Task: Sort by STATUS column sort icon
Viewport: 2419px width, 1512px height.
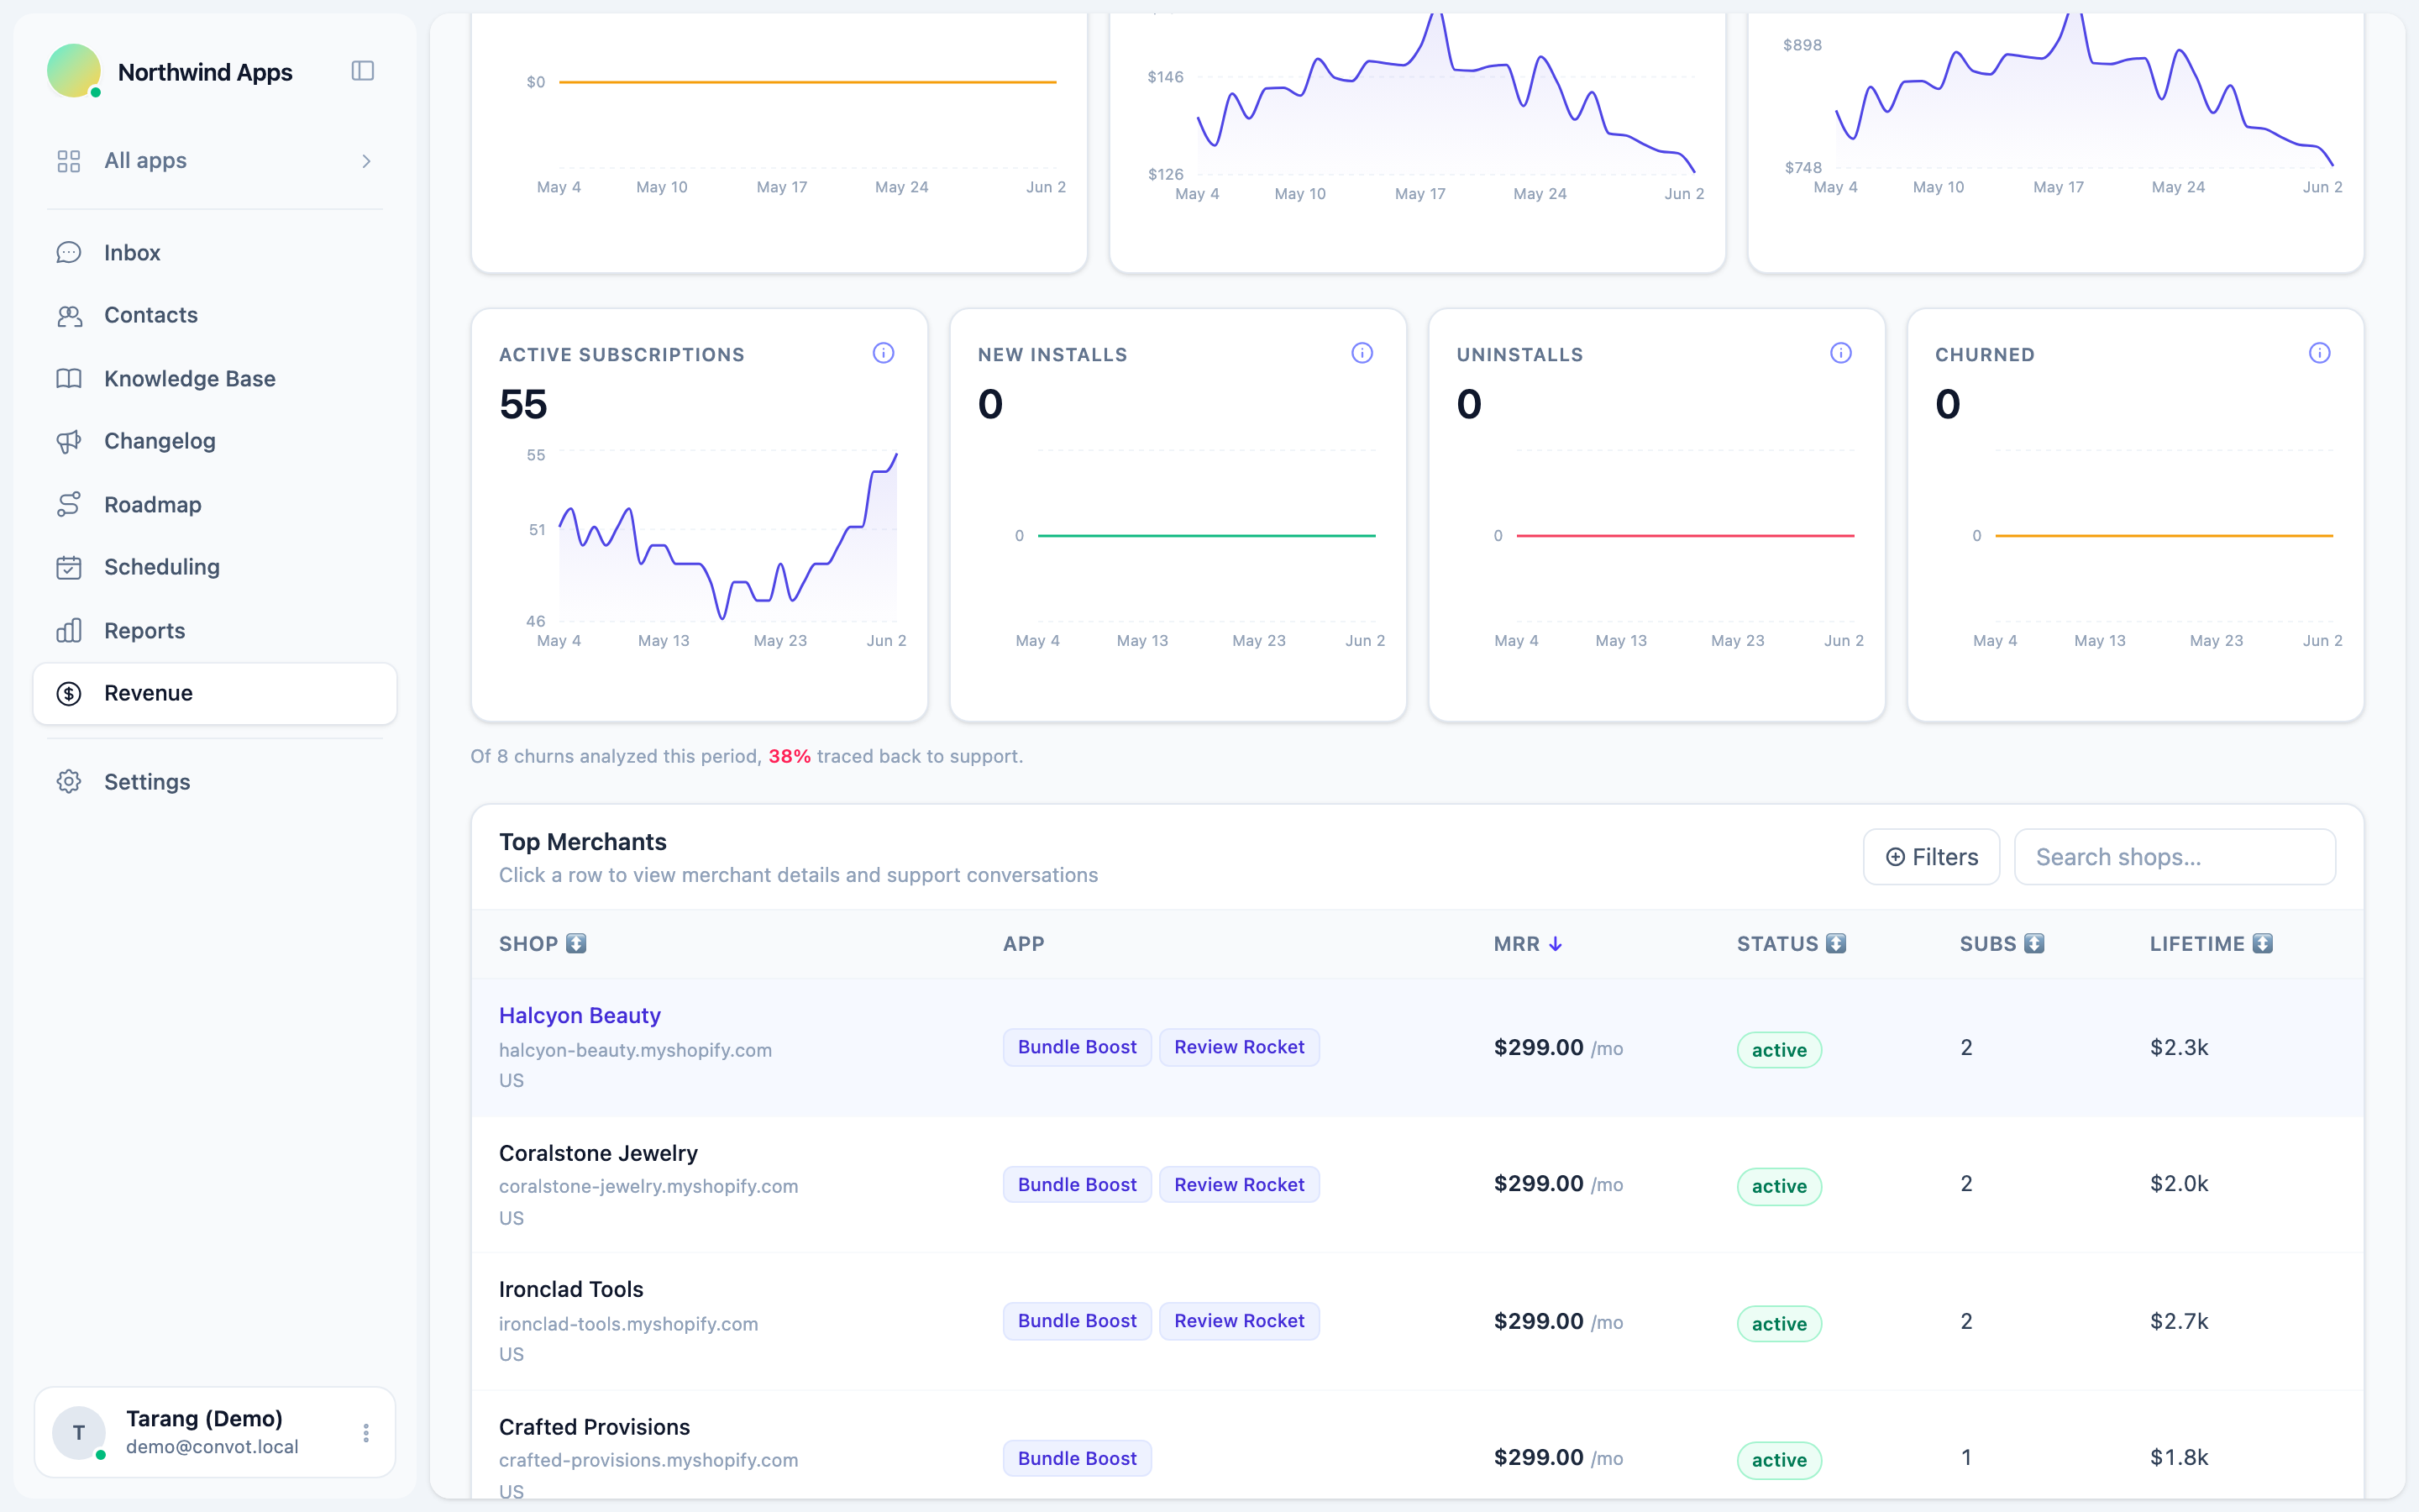Action: (1836, 944)
